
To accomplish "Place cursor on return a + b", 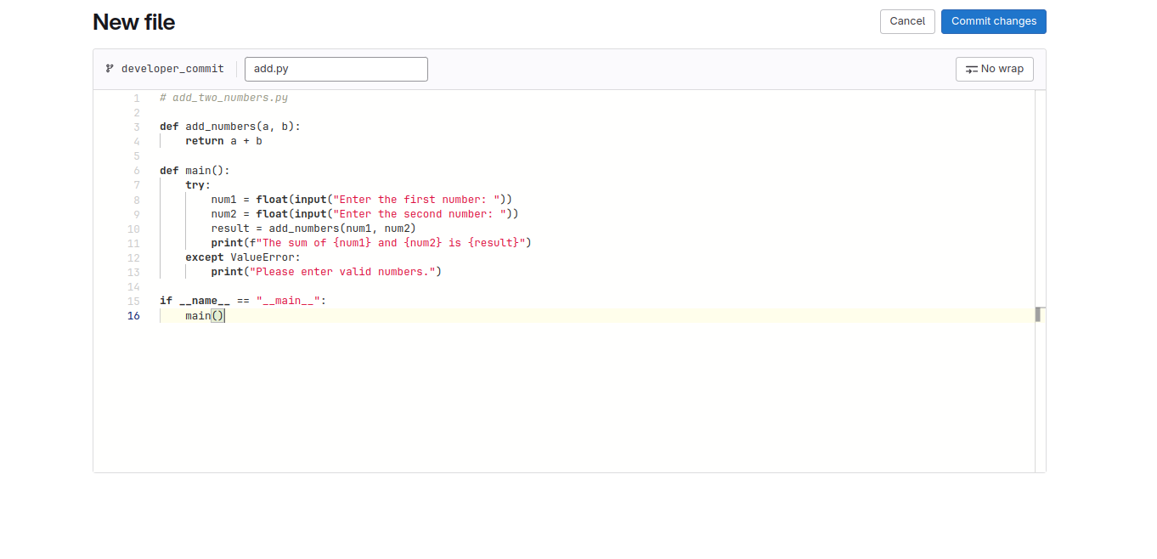I will (223, 141).
